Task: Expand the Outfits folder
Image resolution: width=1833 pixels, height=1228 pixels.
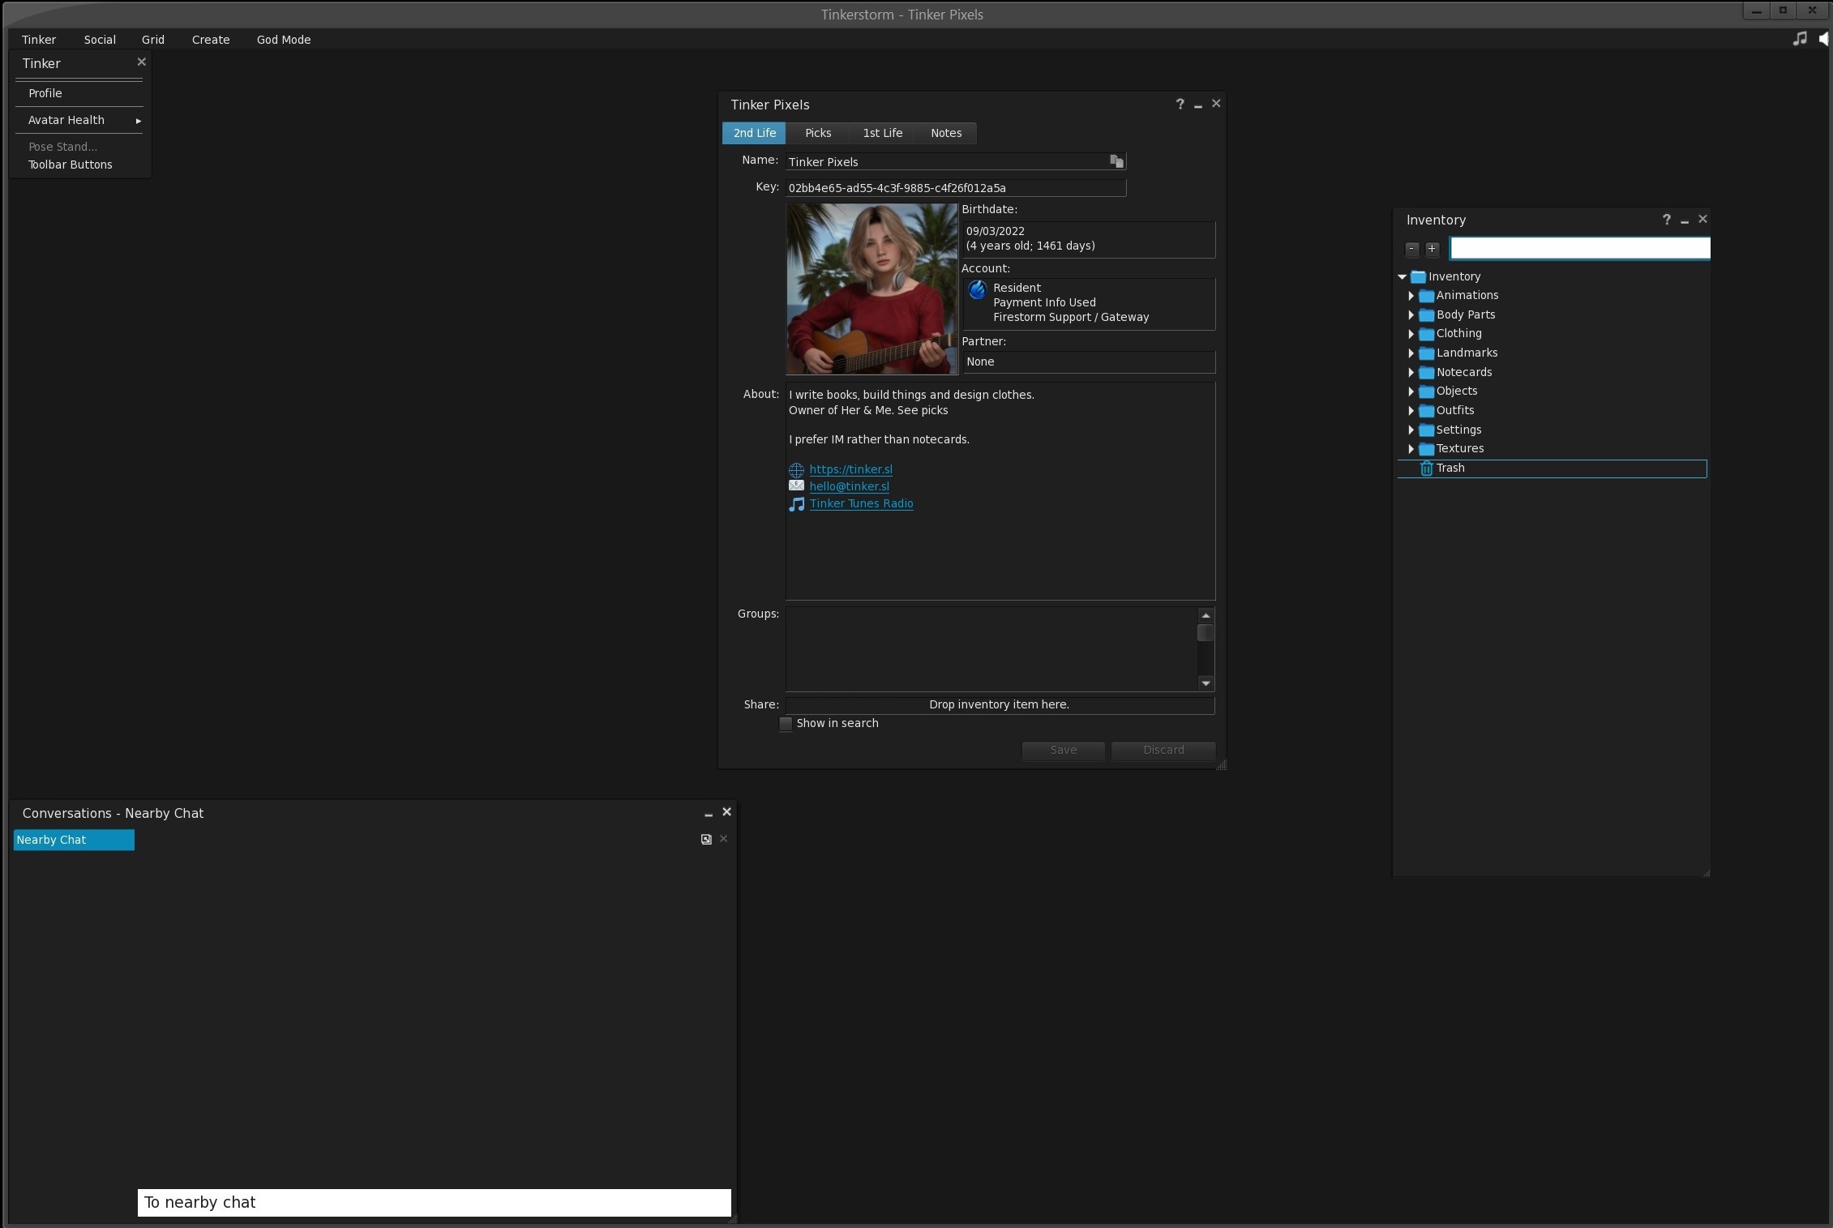Action: pos(1411,411)
